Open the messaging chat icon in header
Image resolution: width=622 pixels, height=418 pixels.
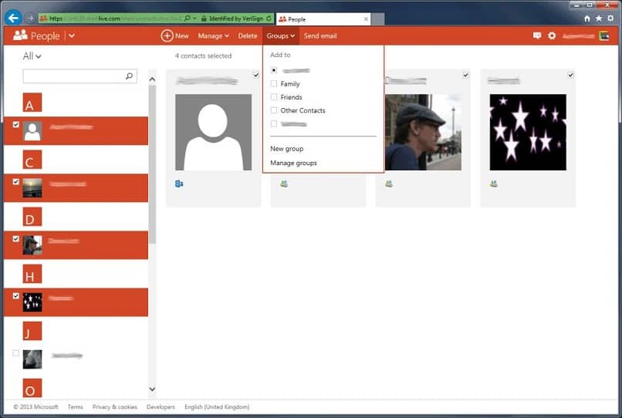[536, 35]
